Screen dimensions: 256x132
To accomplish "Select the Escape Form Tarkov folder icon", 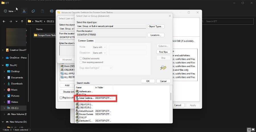I will (36, 35).
